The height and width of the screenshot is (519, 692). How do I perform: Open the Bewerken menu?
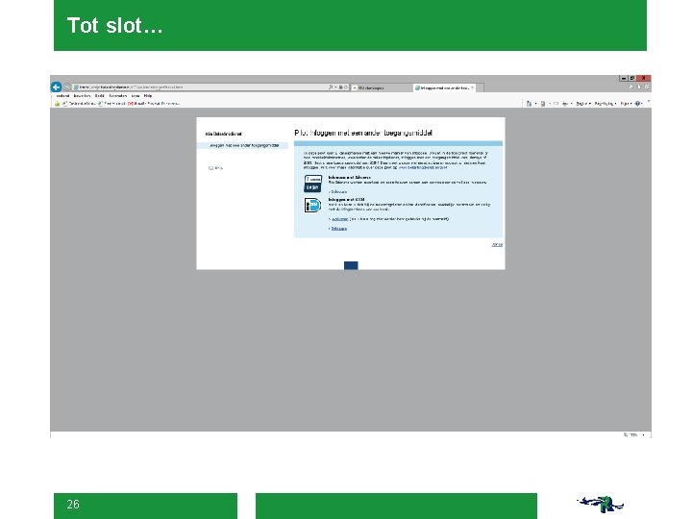coord(82,96)
